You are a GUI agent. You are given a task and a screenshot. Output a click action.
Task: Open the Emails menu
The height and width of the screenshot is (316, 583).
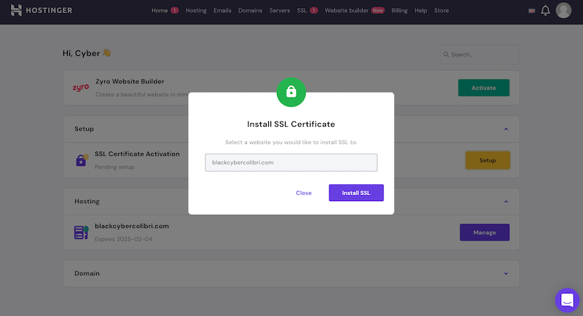pyautogui.click(x=222, y=10)
